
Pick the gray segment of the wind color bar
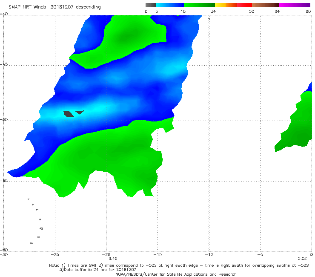click(150, 5)
